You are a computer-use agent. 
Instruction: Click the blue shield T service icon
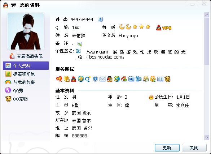pyautogui.click(x=95, y=79)
